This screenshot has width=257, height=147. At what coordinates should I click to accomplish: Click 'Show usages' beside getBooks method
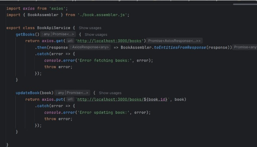96,34
